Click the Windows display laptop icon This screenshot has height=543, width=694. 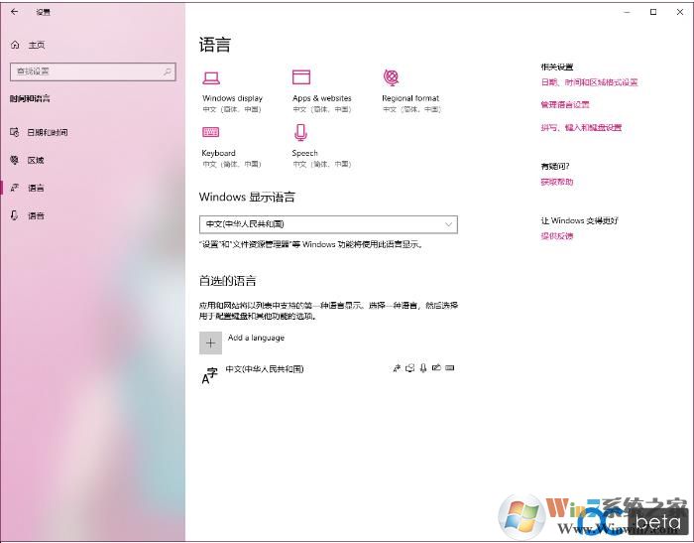coord(211,77)
